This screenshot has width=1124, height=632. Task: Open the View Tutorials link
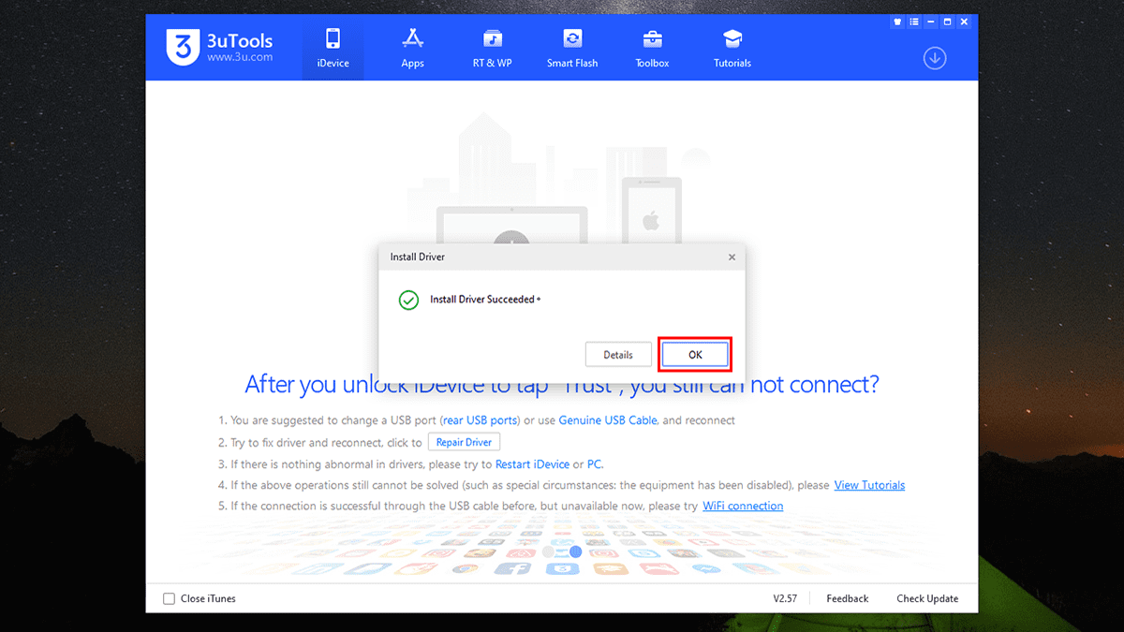[x=869, y=485]
